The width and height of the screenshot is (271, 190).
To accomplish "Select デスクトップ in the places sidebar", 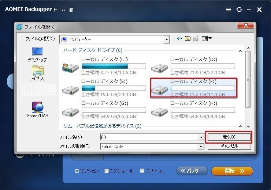I will 37,55.
